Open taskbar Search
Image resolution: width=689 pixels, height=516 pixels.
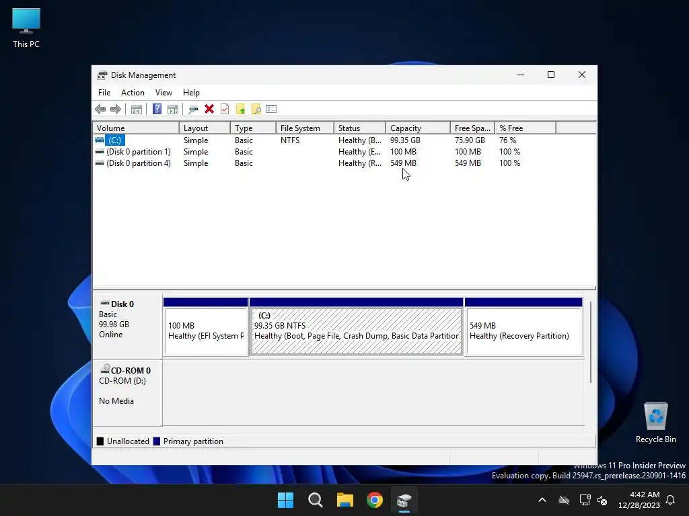point(316,500)
